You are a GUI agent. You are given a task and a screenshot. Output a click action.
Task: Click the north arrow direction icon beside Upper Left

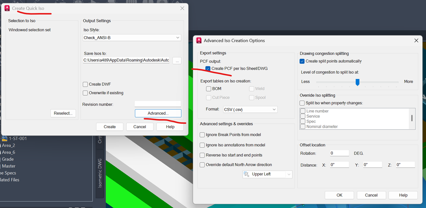coord(247,174)
